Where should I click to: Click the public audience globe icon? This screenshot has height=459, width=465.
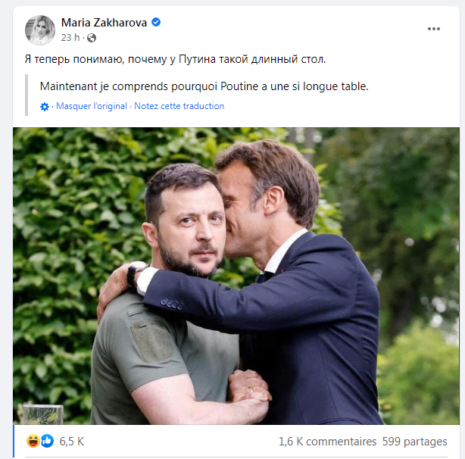tap(92, 37)
